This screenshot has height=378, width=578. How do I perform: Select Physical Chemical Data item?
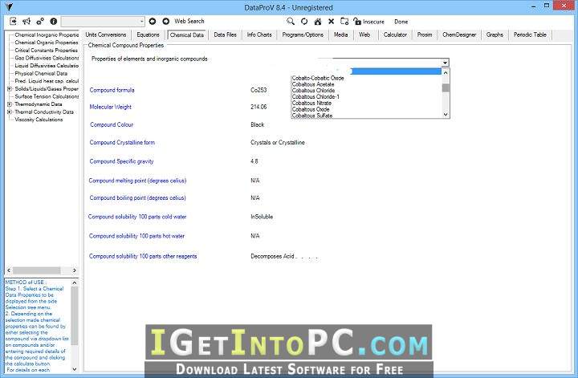click(41, 73)
